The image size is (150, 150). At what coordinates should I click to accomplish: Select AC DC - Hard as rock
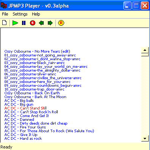click(x=23, y=139)
